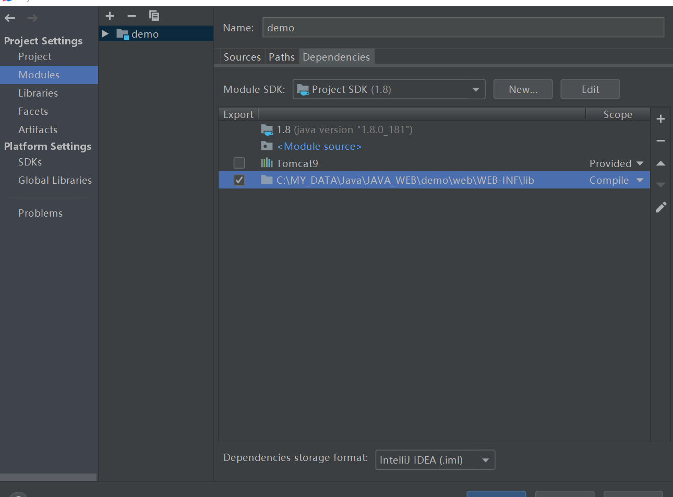Click the Edit SDK button
This screenshot has width=673, height=497.
coord(590,89)
